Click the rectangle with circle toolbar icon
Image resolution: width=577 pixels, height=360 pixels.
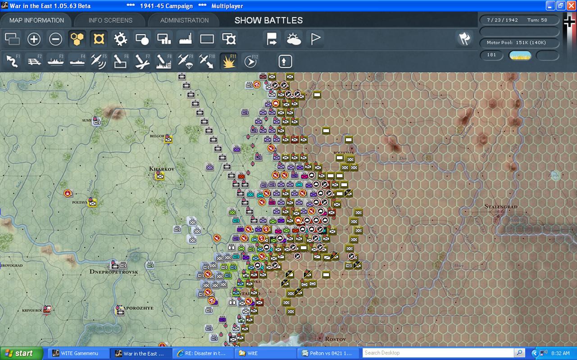pos(142,39)
